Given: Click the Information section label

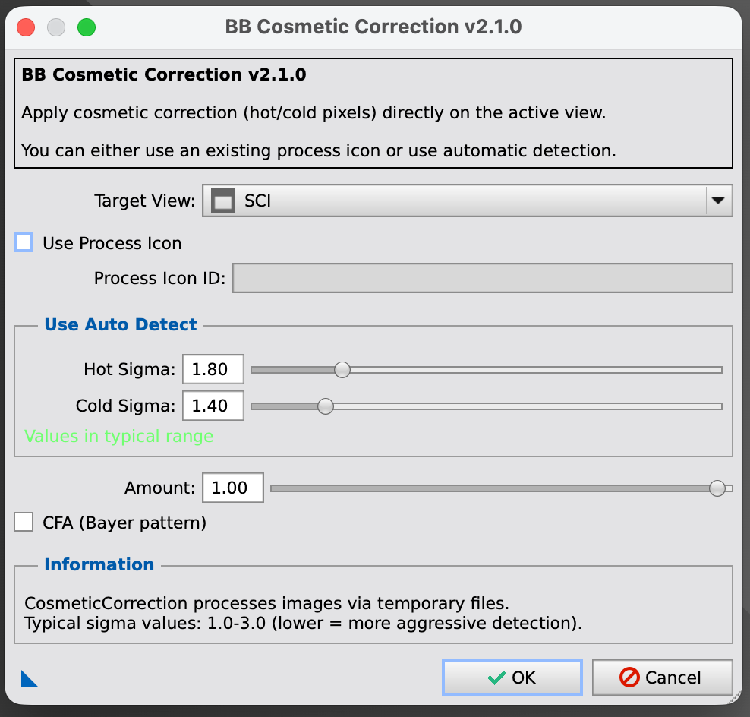Looking at the screenshot, I should click(99, 564).
